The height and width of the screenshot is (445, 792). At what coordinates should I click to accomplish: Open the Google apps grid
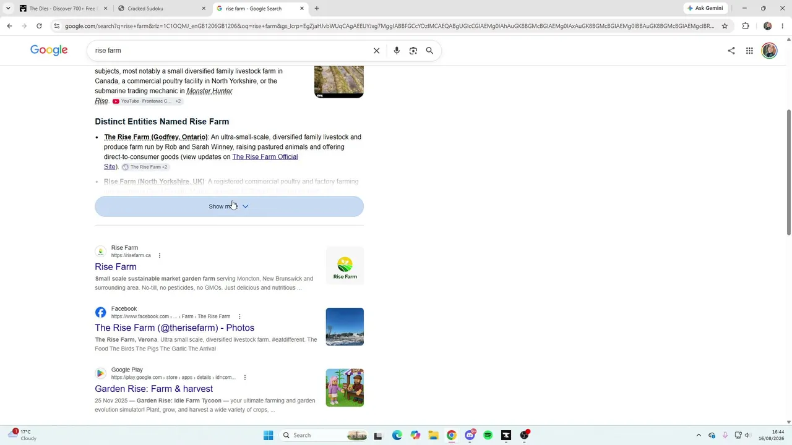coord(749,51)
